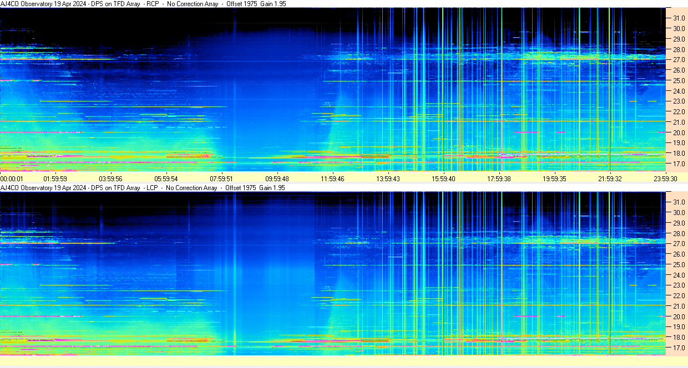Click 24.0 frequency label in upper RCP scale
The width and height of the screenshot is (688, 368).
[x=679, y=91]
